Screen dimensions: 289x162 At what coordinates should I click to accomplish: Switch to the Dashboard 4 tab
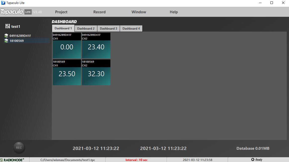(131, 29)
